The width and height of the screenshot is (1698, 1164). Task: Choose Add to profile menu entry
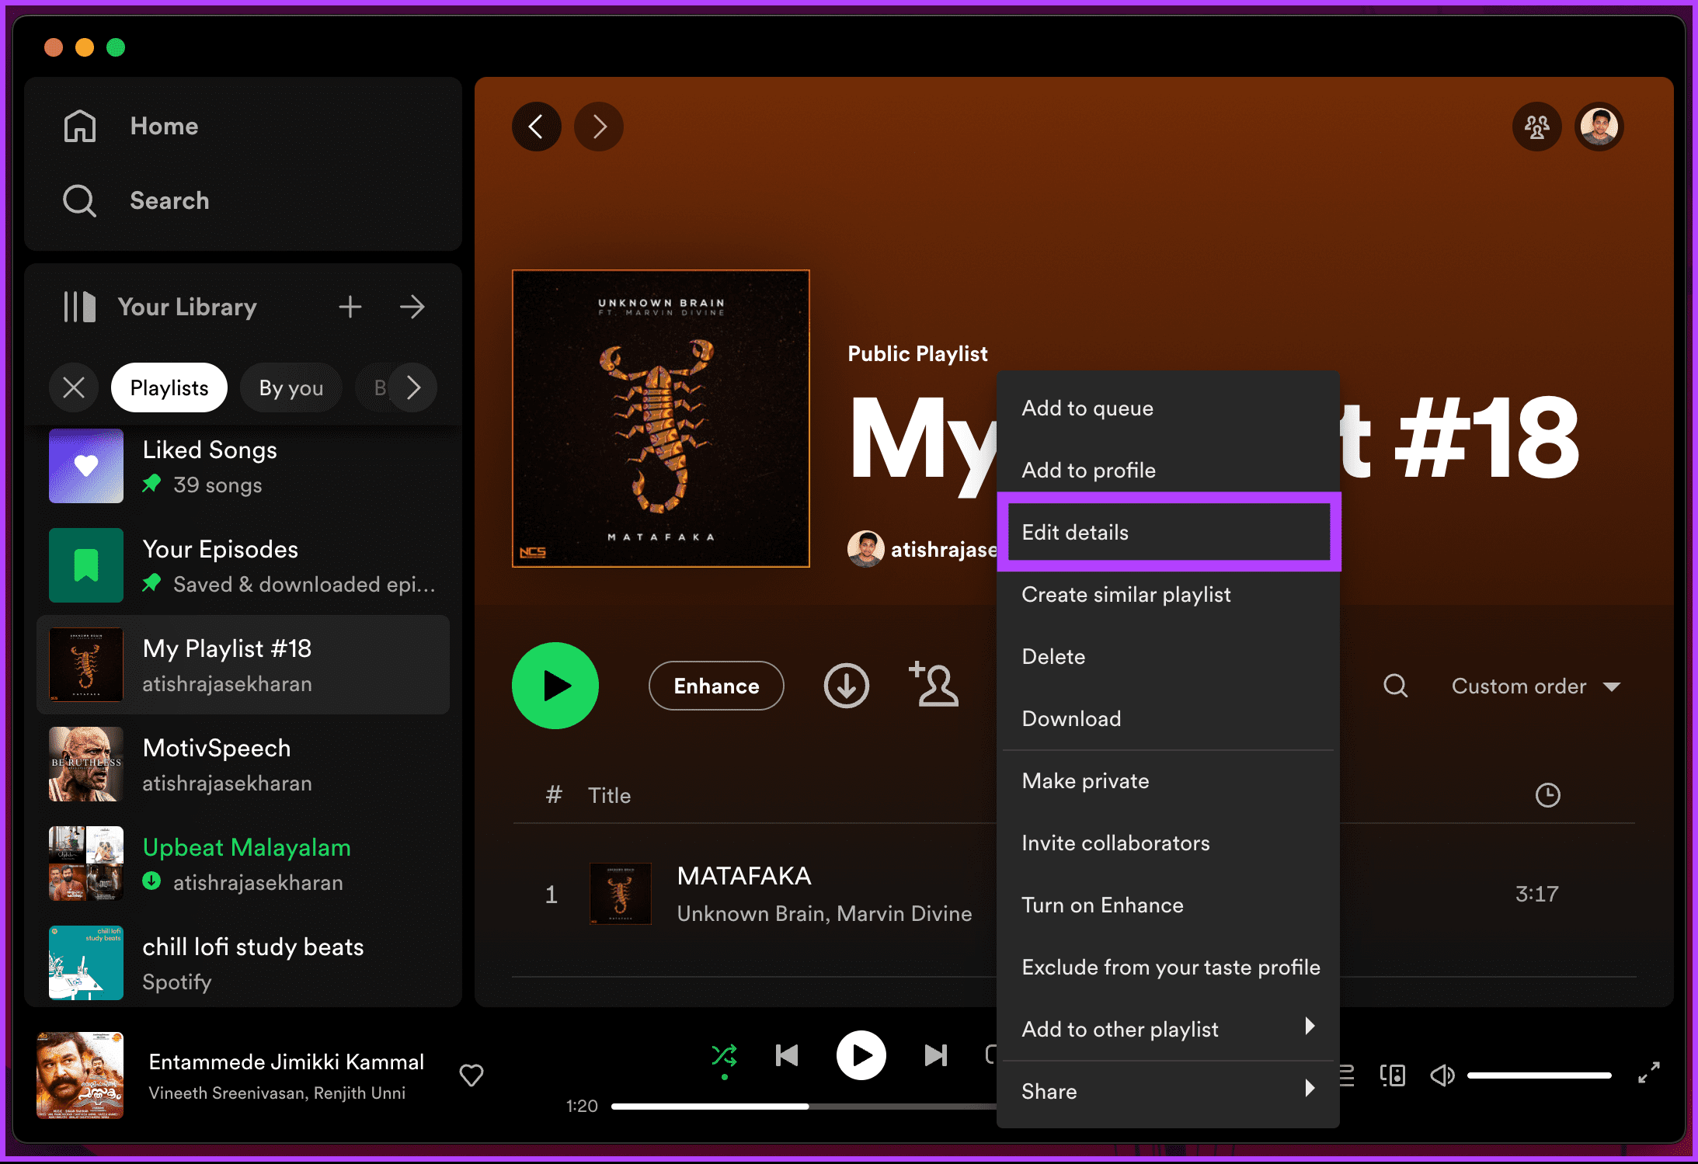(1168, 470)
